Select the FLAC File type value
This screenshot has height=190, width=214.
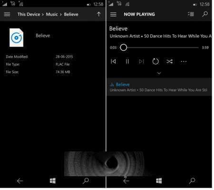click(x=63, y=64)
